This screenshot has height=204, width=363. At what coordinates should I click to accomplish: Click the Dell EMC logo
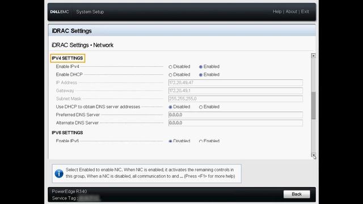pyautogui.click(x=60, y=12)
